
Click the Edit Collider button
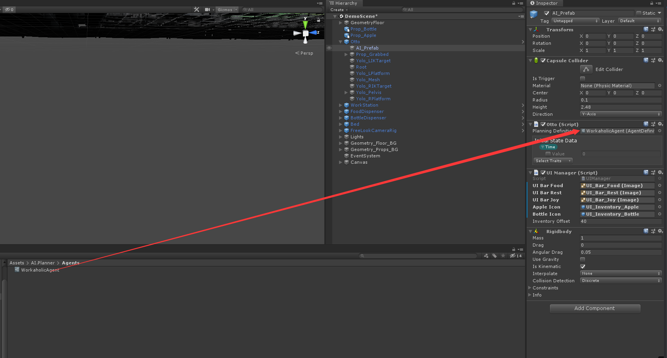pos(586,69)
